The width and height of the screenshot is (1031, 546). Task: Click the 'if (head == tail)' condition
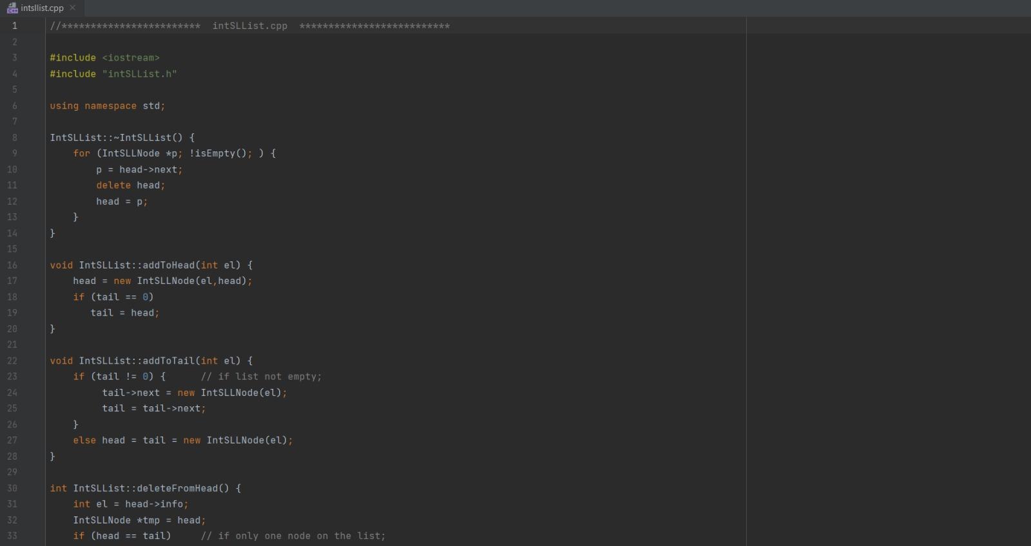tap(122, 536)
